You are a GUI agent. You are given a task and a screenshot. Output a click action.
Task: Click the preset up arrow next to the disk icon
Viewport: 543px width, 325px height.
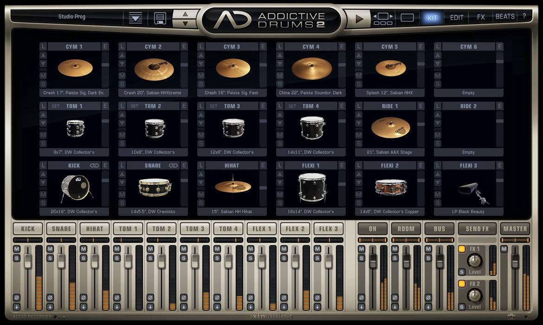(185, 14)
